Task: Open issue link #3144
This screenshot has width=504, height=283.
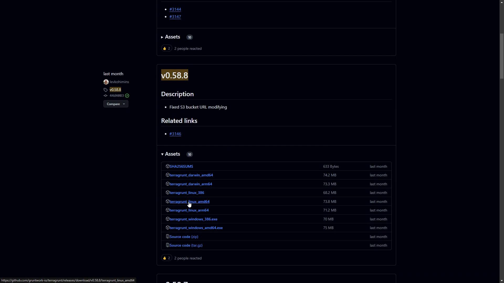Action: point(175,9)
